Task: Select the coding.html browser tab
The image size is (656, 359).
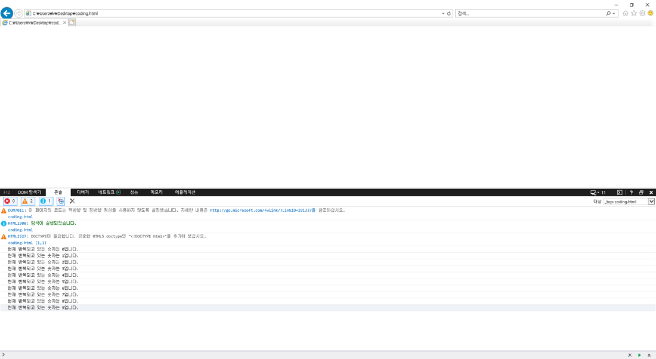Action: pos(33,23)
